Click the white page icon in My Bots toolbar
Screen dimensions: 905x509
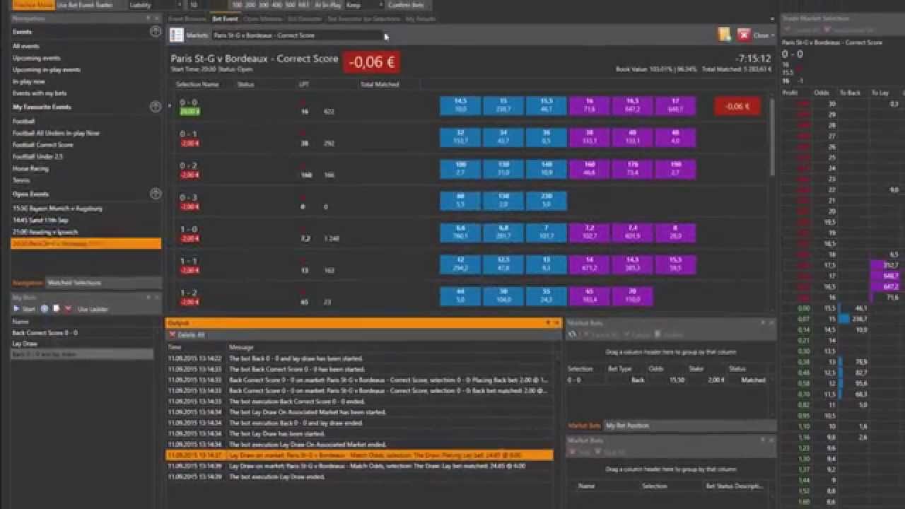[x=56, y=309]
